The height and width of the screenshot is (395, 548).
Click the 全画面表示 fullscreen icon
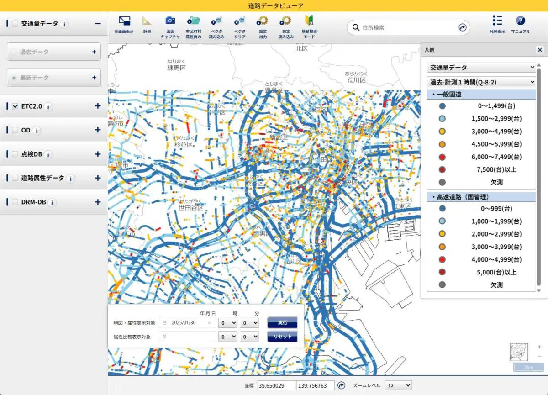point(124,21)
